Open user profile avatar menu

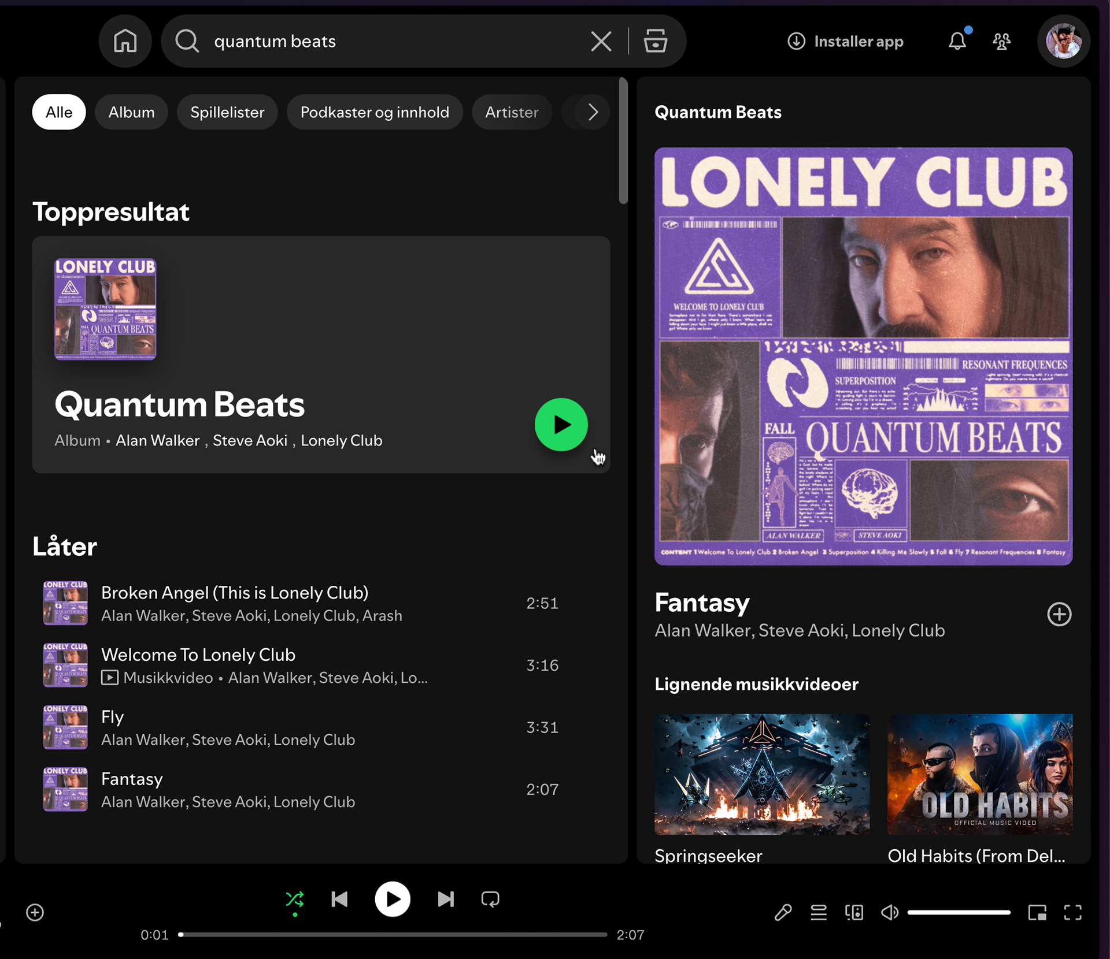click(x=1063, y=41)
